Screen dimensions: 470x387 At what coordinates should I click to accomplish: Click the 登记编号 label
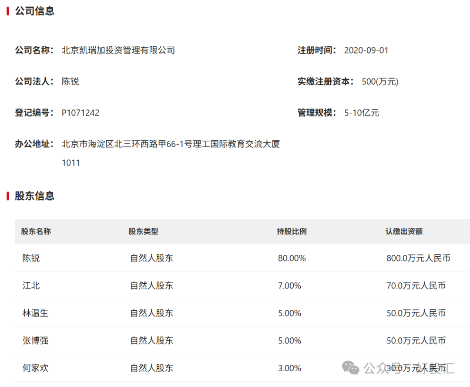click(31, 112)
